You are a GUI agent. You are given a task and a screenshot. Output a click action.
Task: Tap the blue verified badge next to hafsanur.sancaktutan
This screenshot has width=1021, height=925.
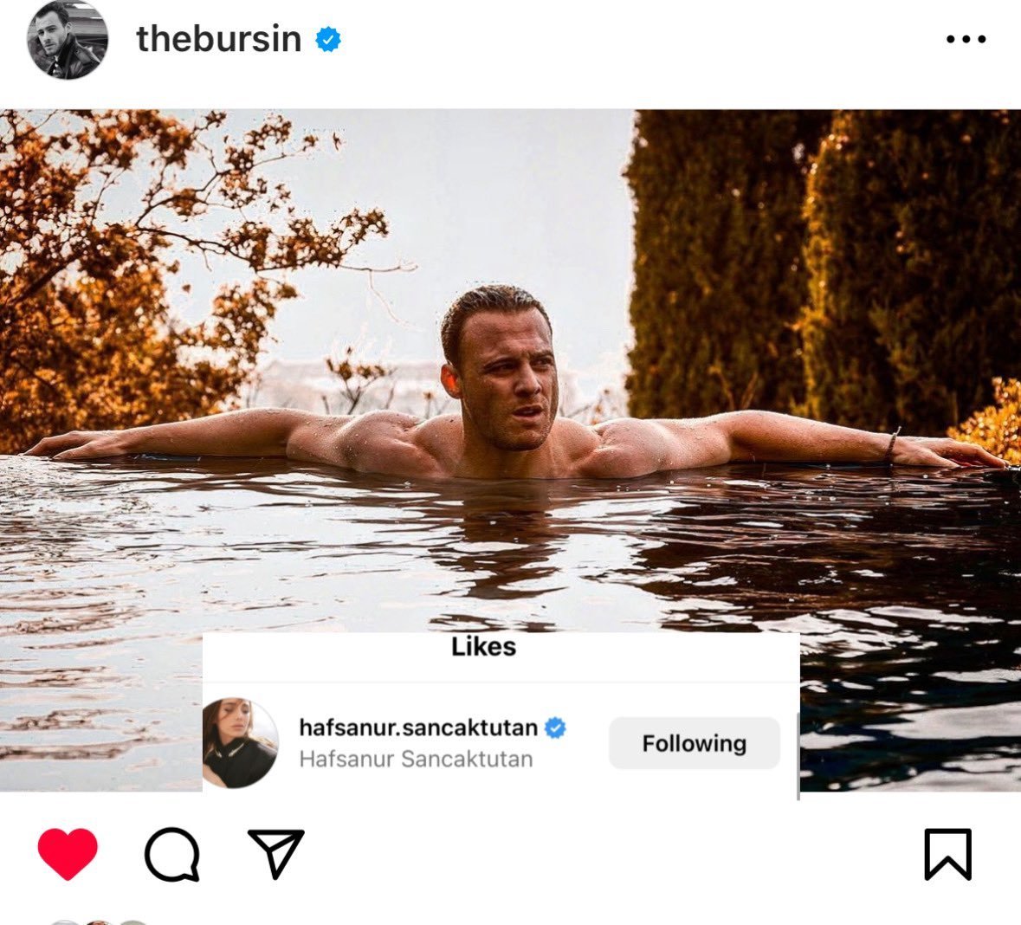point(555,728)
